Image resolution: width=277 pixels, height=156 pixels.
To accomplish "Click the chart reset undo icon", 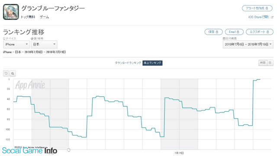I will tap(6, 73).
